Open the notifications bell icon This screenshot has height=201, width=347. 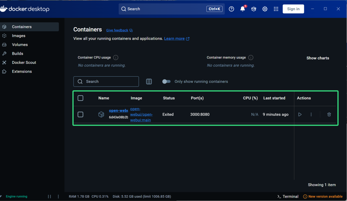point(243,9)
